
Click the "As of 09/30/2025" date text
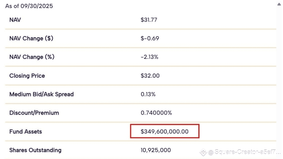click(29, 6)
